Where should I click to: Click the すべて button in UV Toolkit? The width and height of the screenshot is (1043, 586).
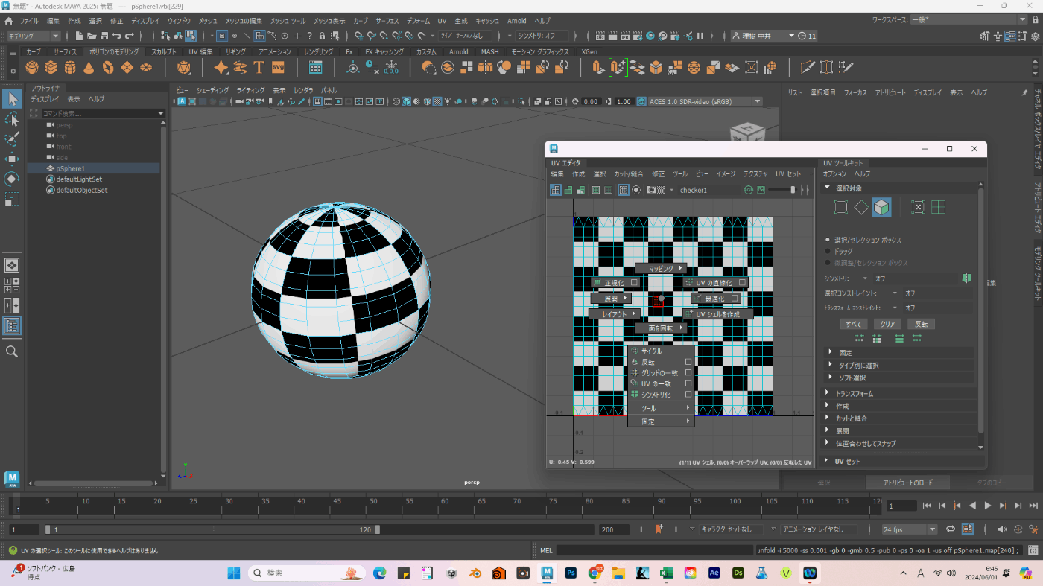854,324
